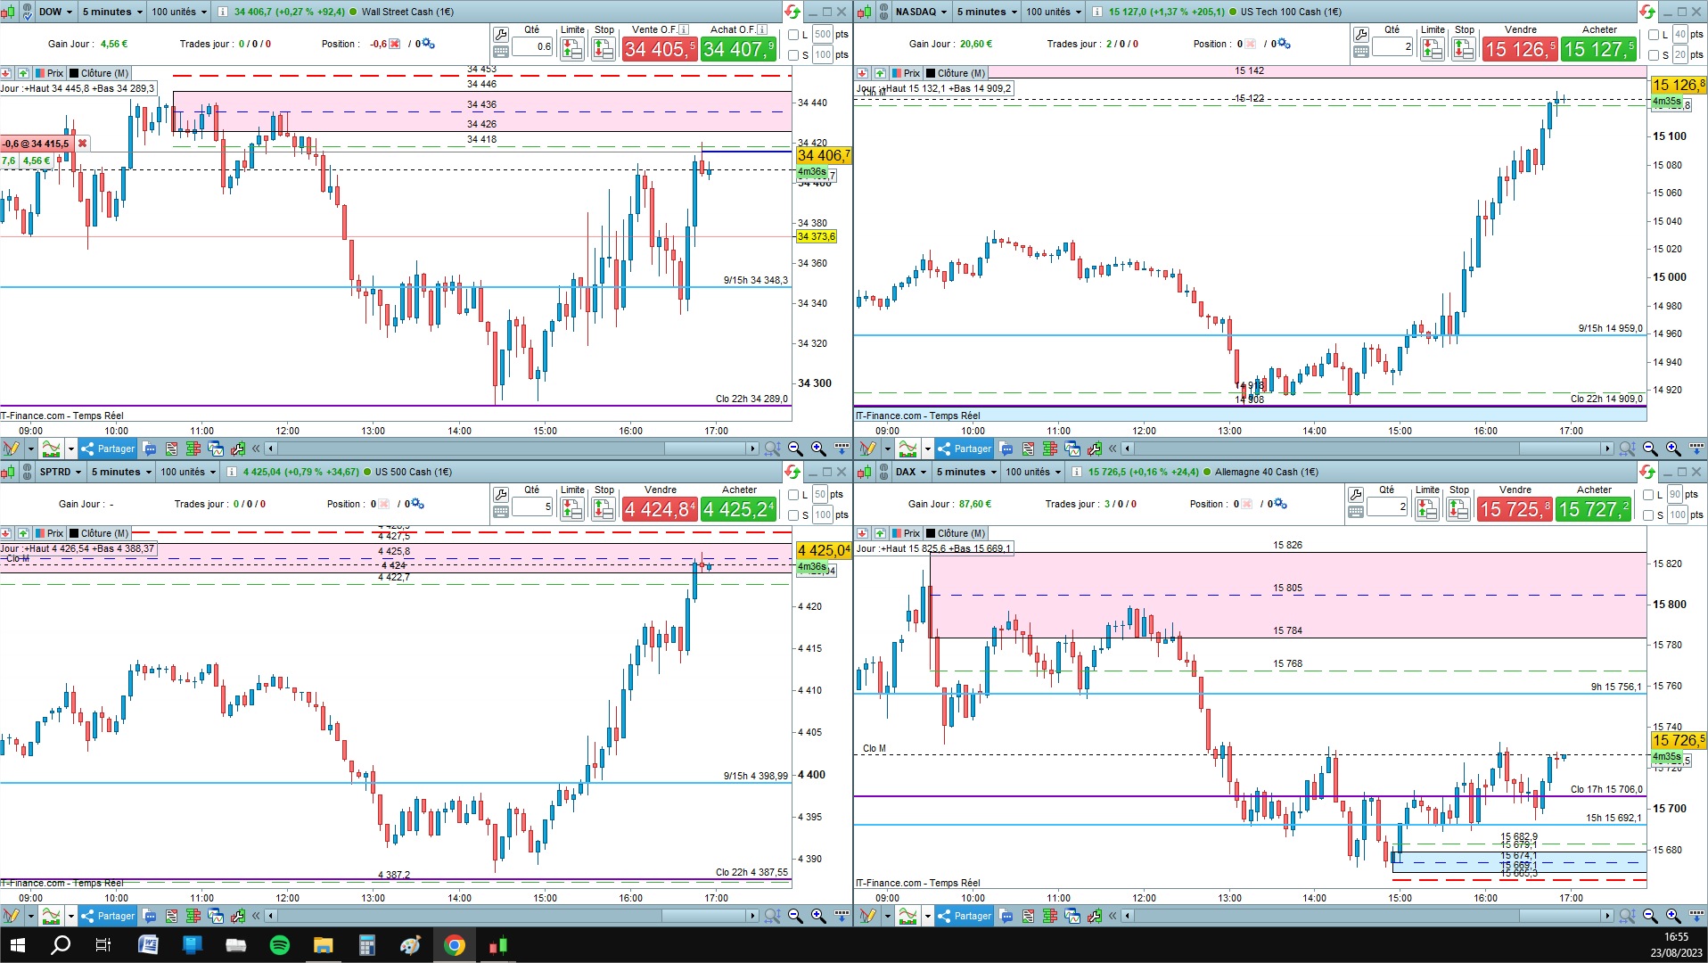Click Partager button under the SPTRD chart
Image resolution: width=1708 pixels, height=963 pixels.
[x=108, y=916]
